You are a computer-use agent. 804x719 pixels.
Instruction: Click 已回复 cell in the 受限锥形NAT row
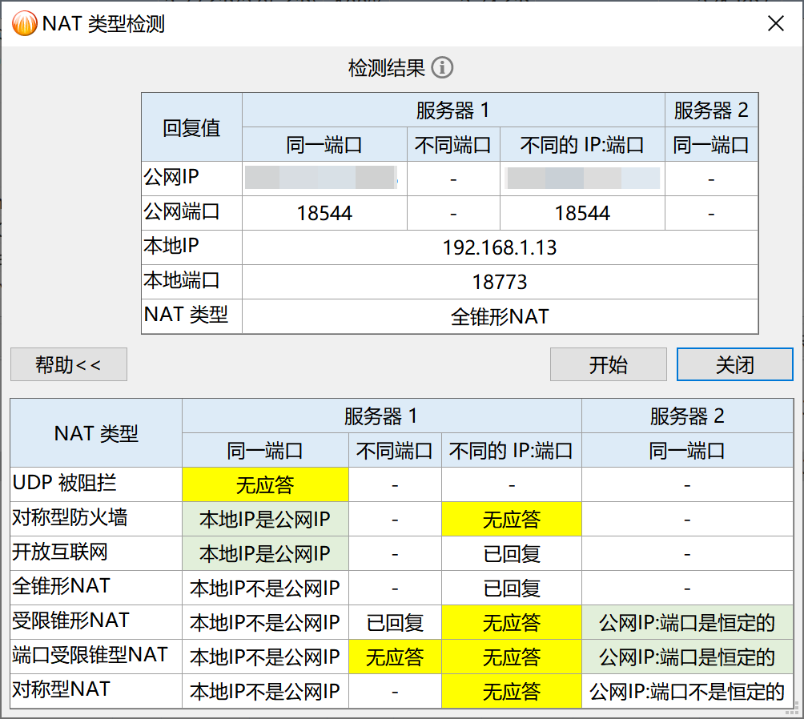pyautogui.click(x=395, y=623)
